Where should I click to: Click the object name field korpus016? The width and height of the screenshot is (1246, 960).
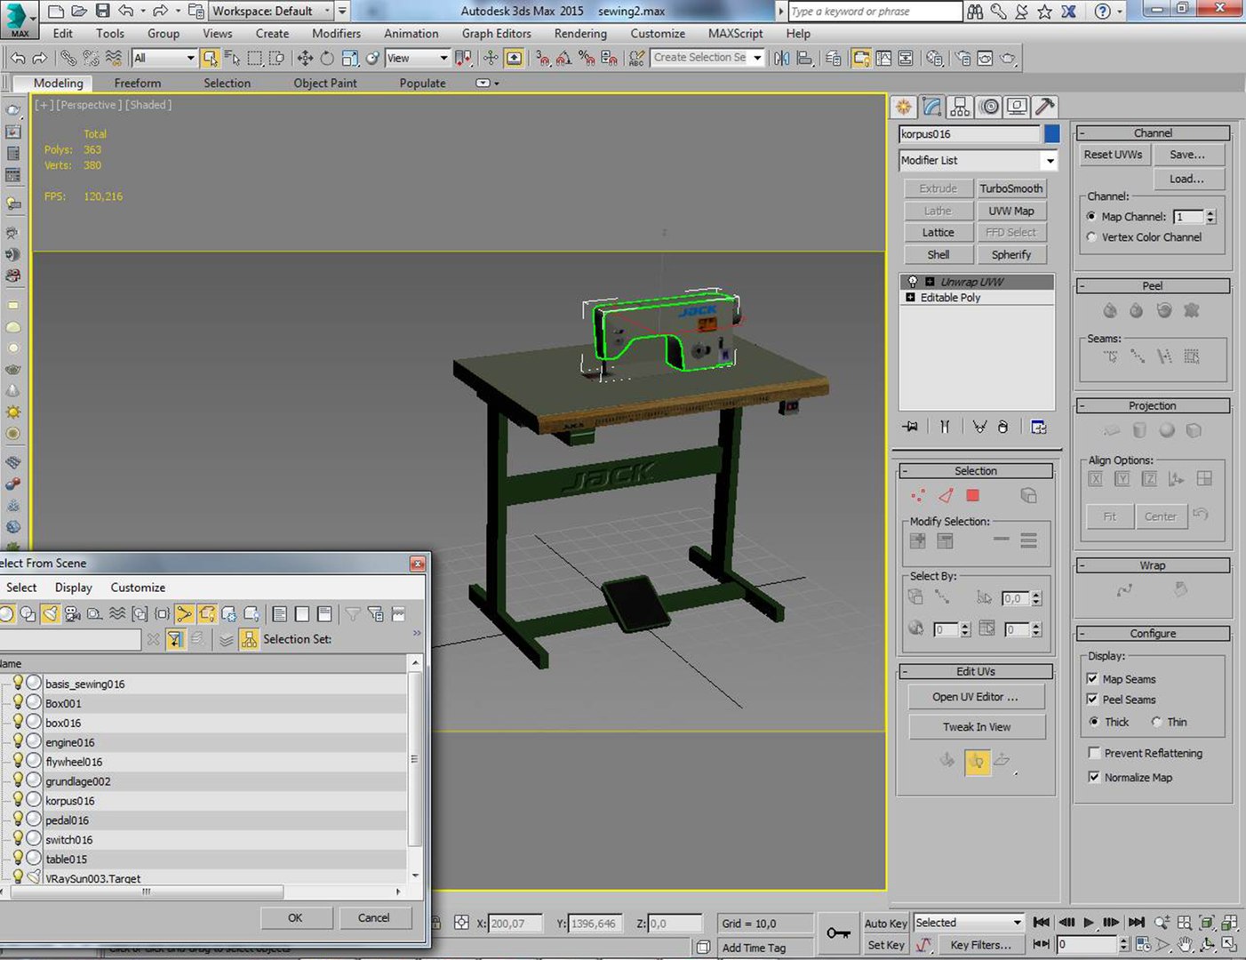969,134
